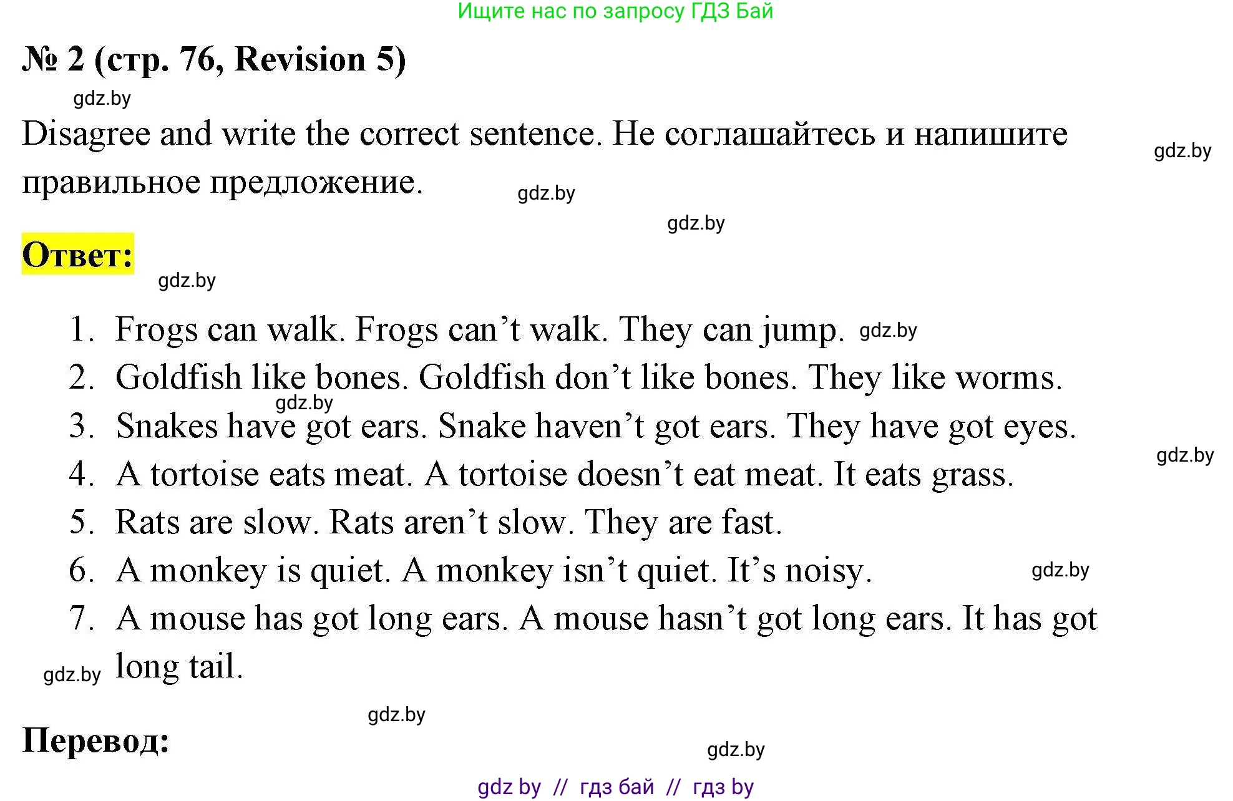Click answer line 4 about a tortoise
1233x801 pixels.
565,475
